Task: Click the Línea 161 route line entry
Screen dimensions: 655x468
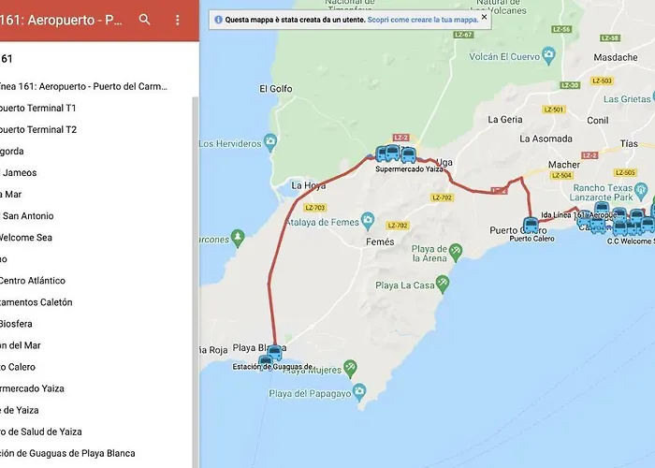Action: pos(84,86)
